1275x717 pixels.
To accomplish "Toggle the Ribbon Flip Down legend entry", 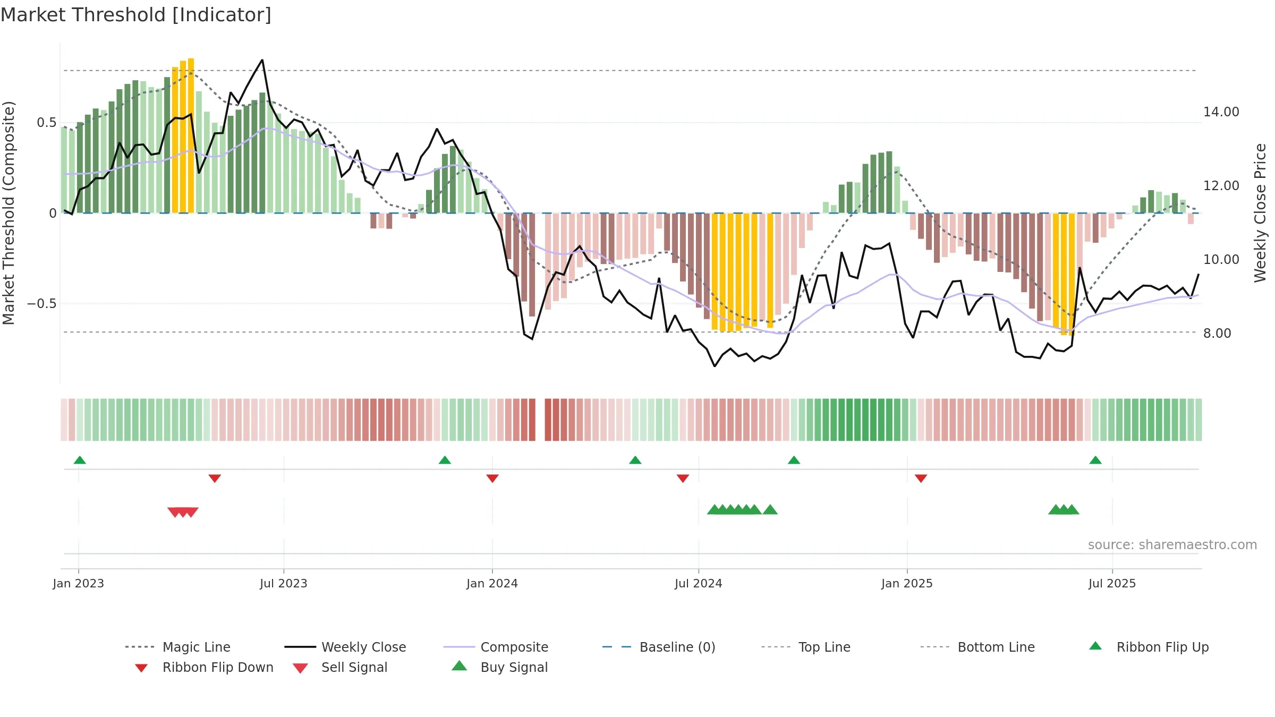I will tap(203, 667).
